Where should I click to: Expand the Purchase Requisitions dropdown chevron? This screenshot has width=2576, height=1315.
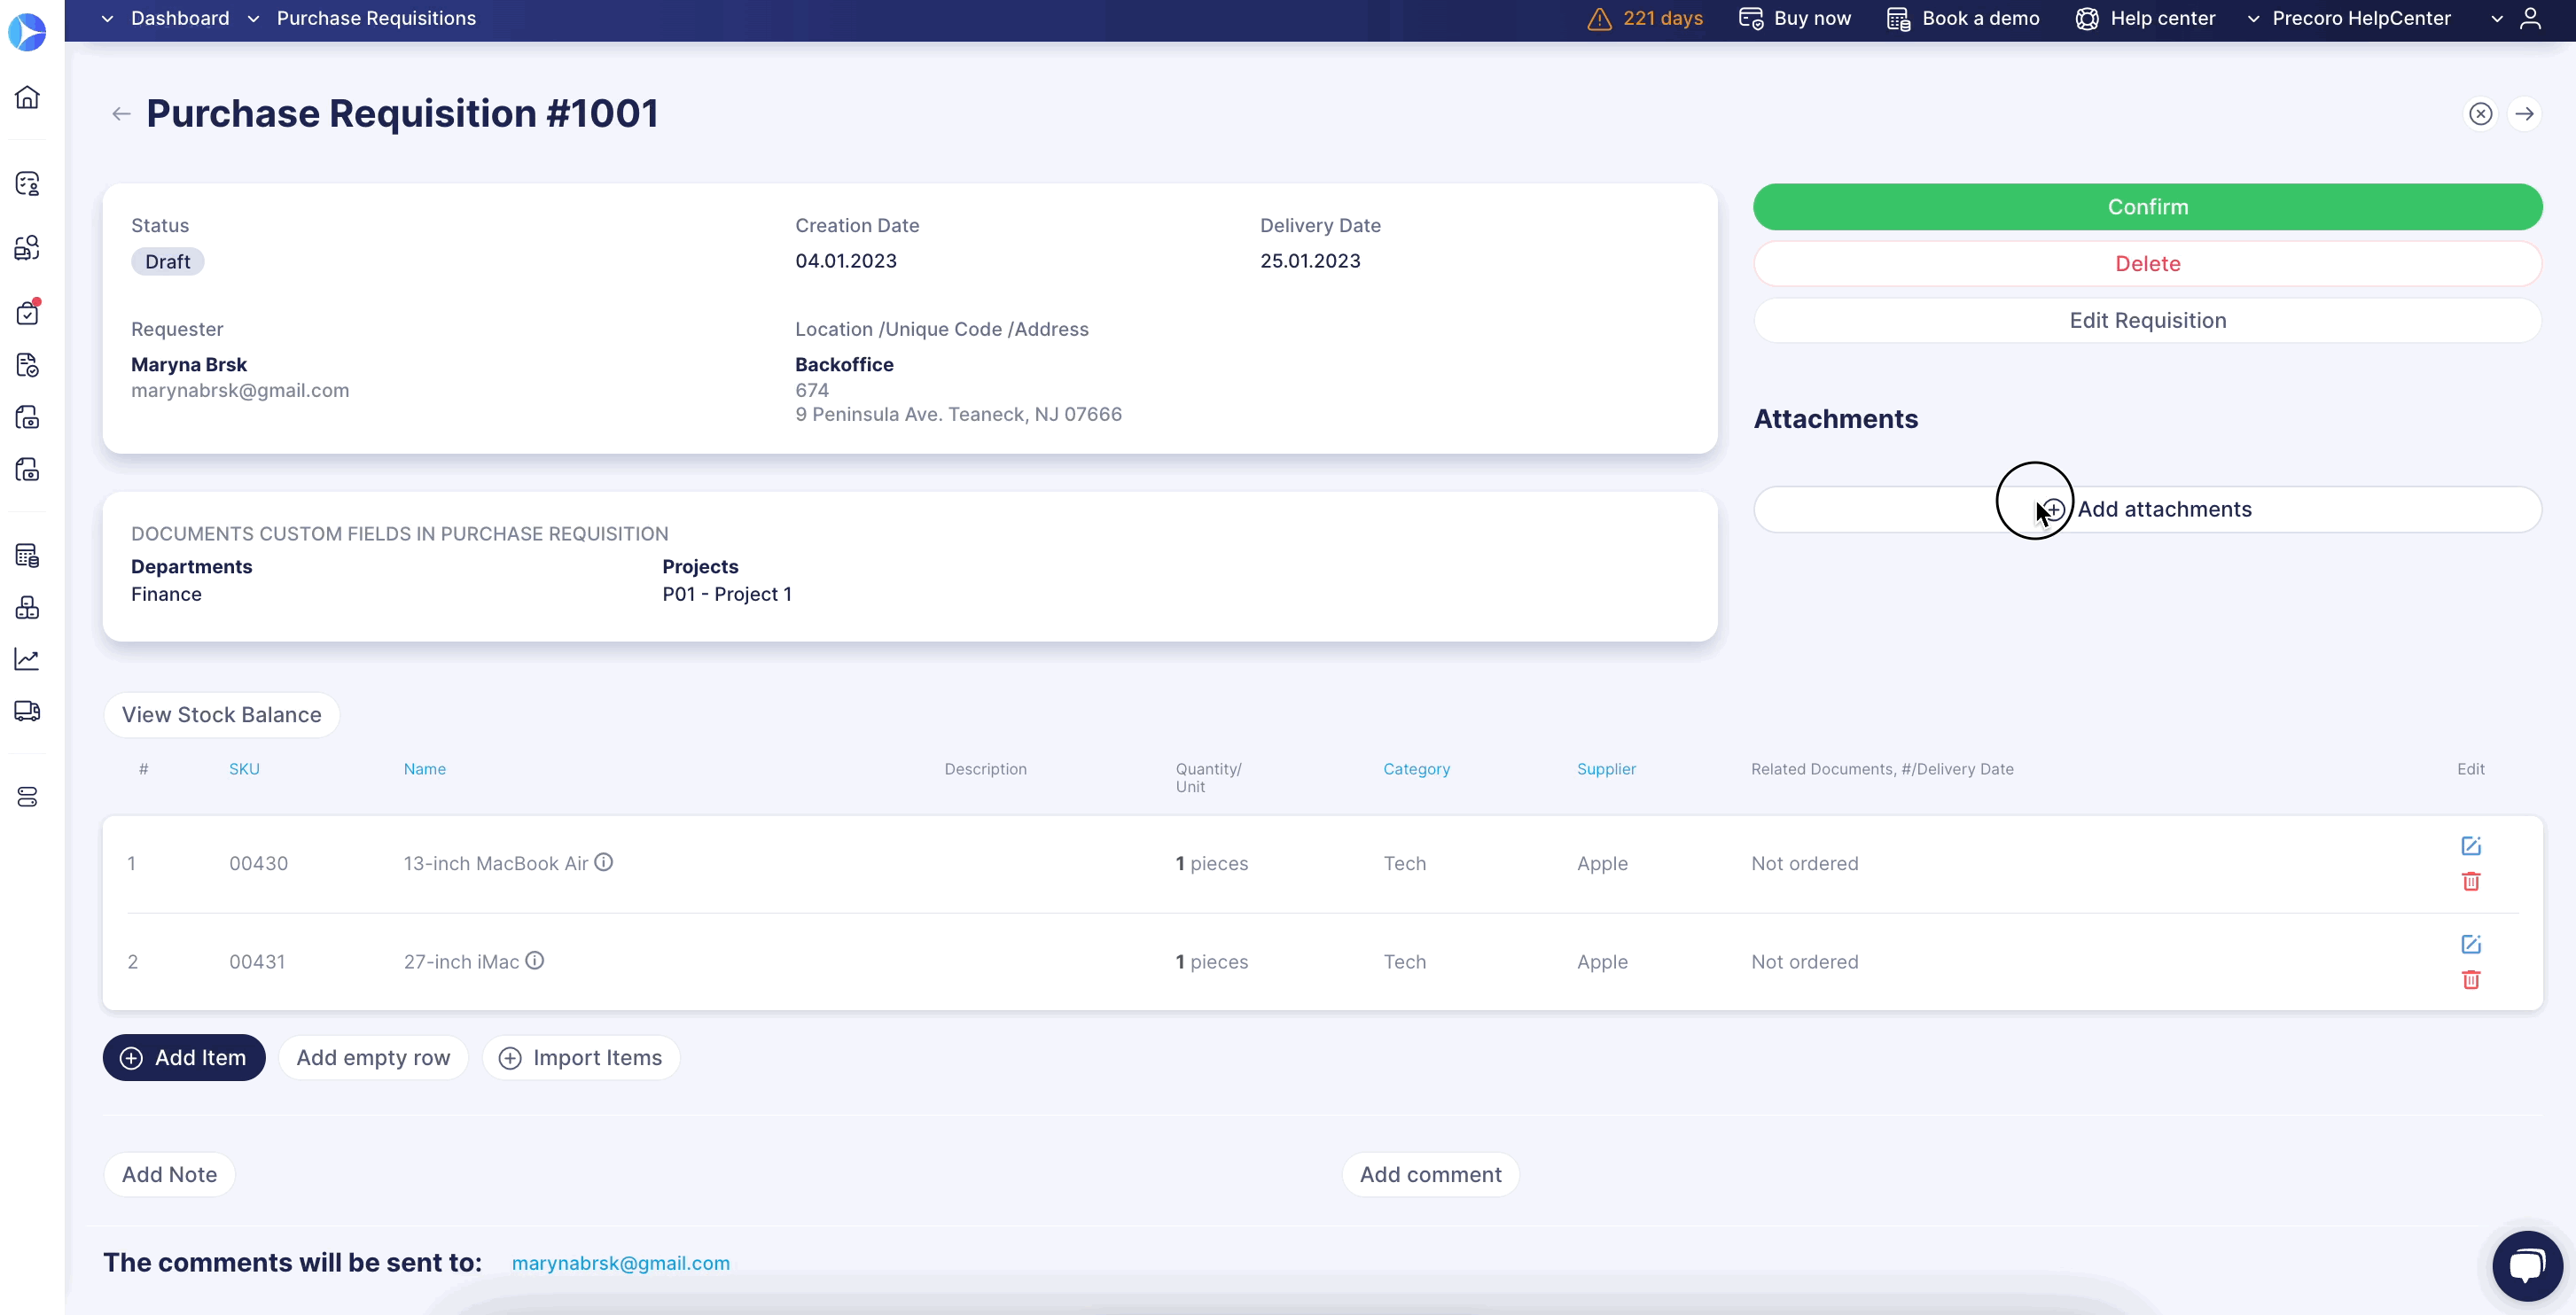point(253,19)
